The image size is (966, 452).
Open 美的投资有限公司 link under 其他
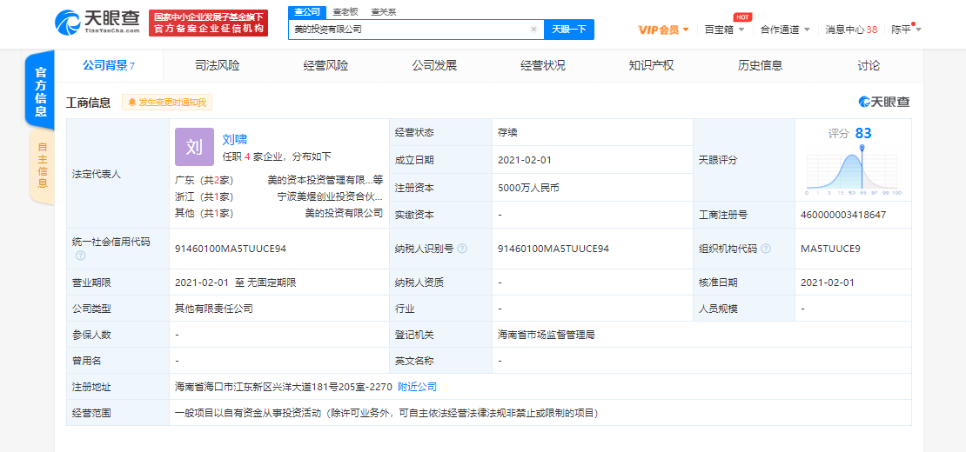click(344, 213)
